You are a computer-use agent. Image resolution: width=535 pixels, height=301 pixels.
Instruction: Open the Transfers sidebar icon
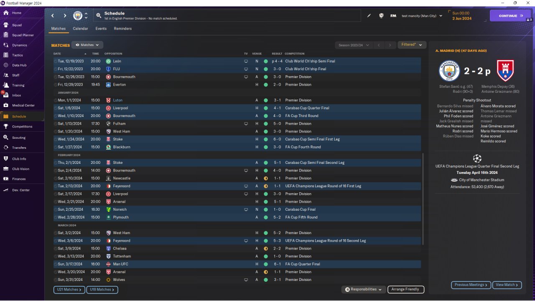pos(6,148)
